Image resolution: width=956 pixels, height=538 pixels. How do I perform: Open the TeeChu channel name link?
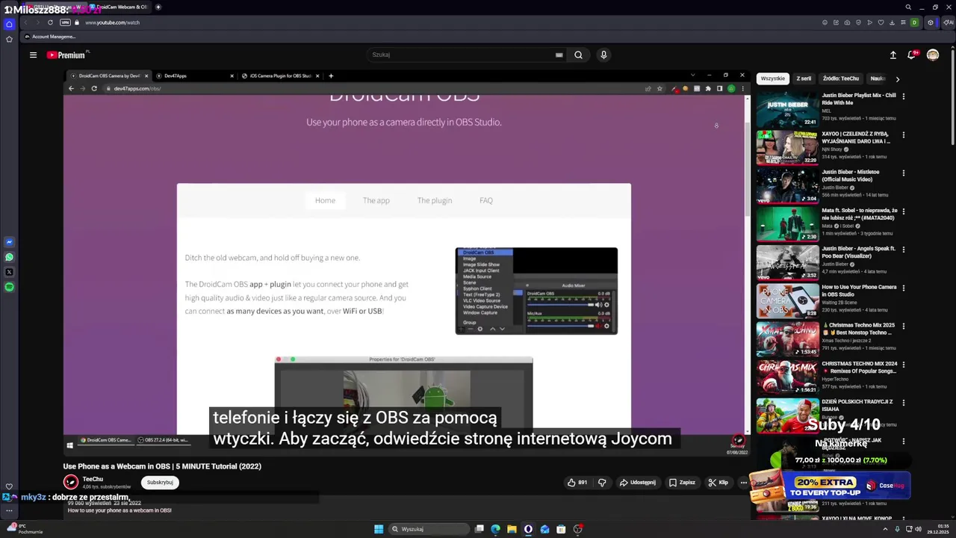click(93, 479)
